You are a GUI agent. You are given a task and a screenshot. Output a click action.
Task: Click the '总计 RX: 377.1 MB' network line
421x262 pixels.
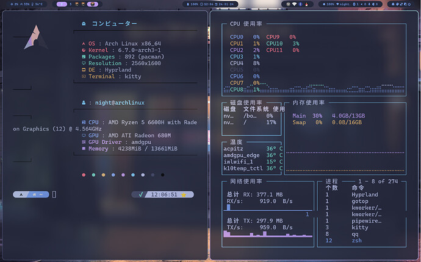[255, 194]
